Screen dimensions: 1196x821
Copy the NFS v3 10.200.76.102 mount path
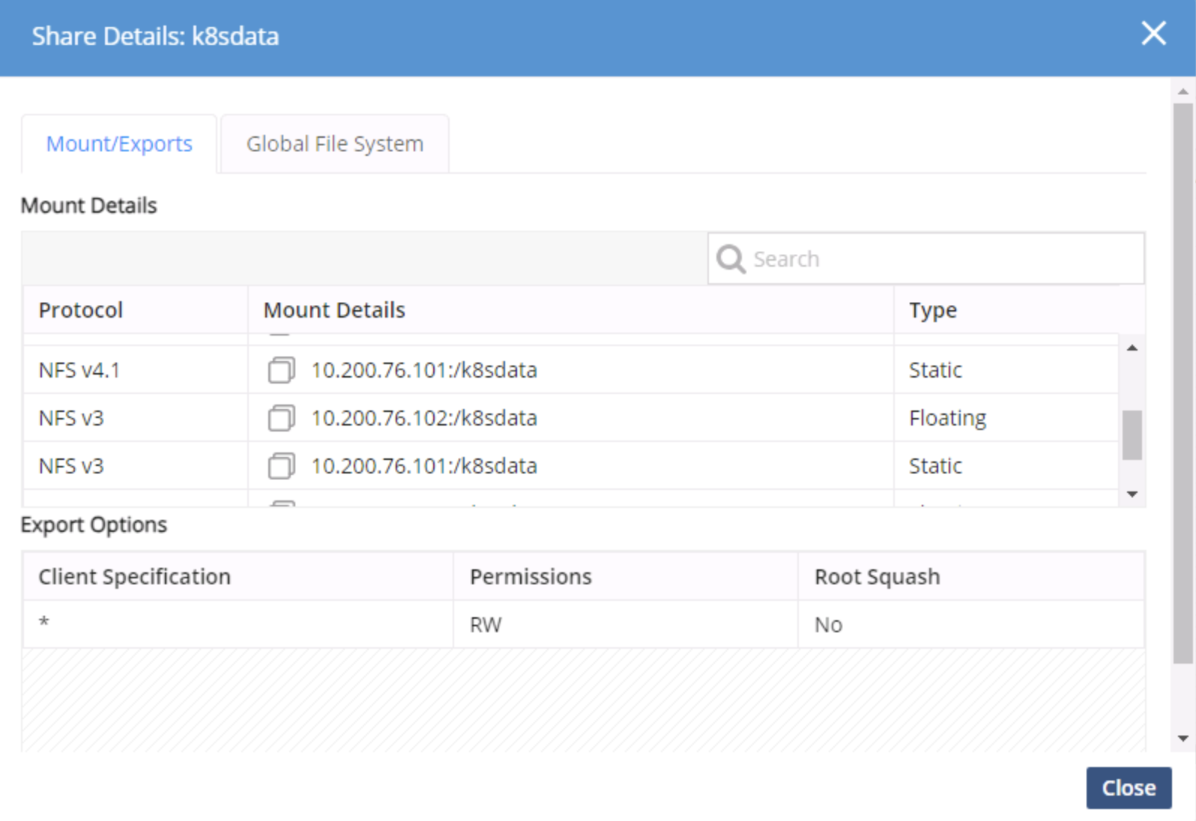pyautogui.click(x=281, y=418)
